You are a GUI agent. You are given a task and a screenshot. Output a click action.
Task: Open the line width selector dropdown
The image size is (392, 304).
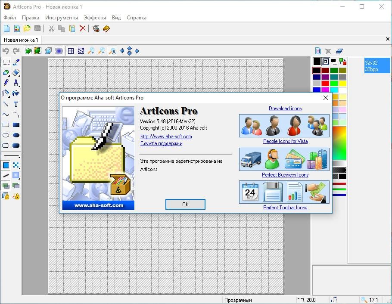coord(11,155)
